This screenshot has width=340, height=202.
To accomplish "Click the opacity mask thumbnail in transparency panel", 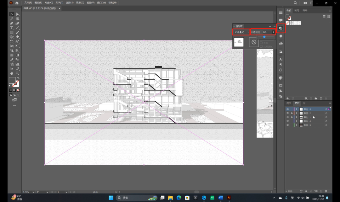I will tap(254, 42).
